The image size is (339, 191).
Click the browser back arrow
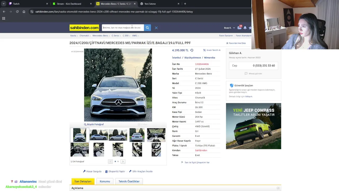click(4, 12)
